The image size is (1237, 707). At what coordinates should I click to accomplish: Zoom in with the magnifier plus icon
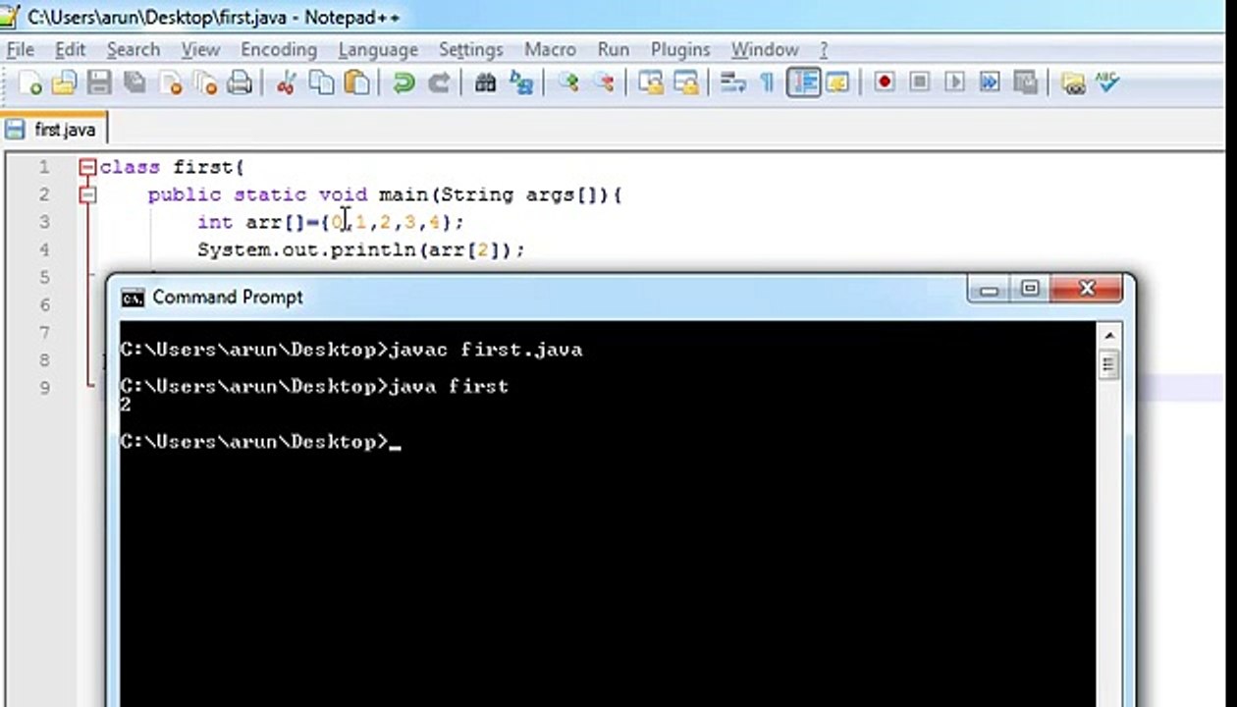coord(567,83)
